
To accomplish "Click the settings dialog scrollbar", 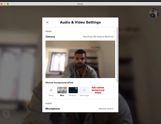I will pyautogui.click(x=117, y=55).
